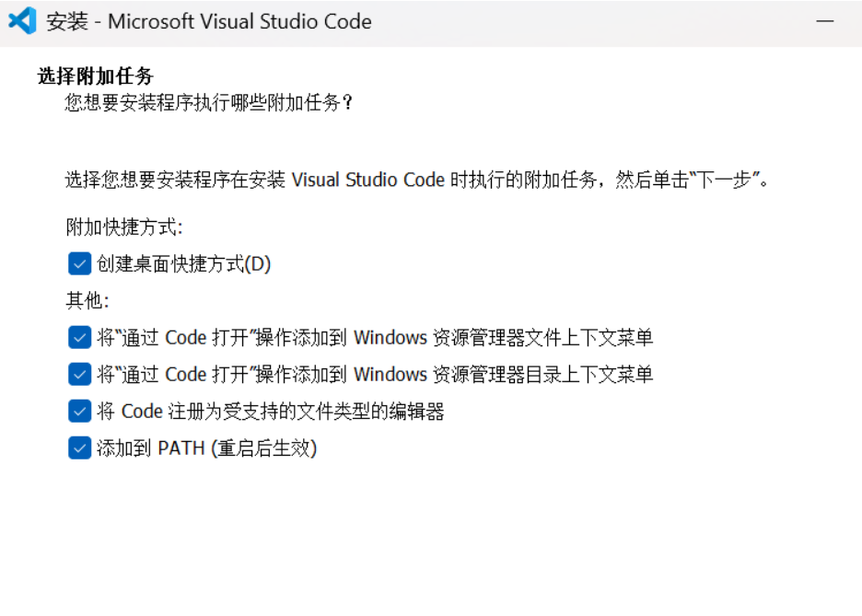
Task: Toggle the 资源管理器文件上下文菜单 checkbox box
Action: (79, 338)
